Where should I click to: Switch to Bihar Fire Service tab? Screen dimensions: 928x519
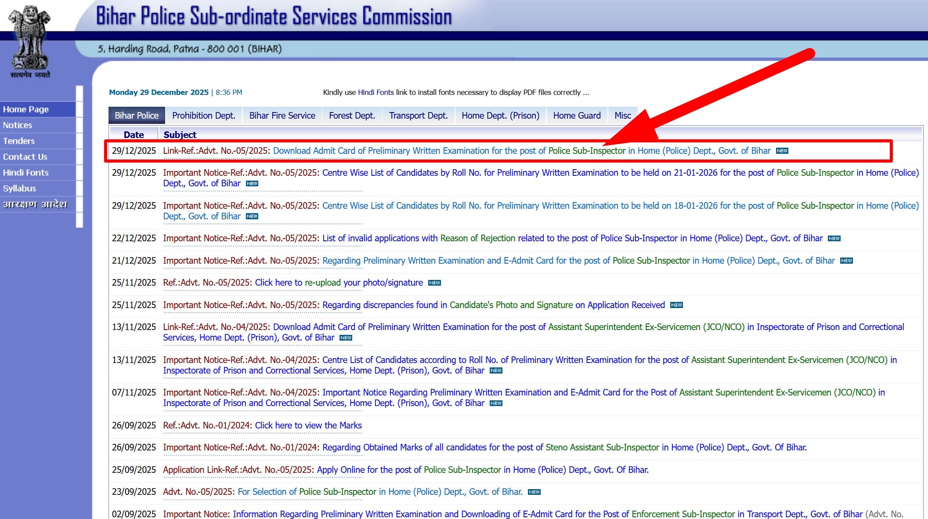[282, 116]
